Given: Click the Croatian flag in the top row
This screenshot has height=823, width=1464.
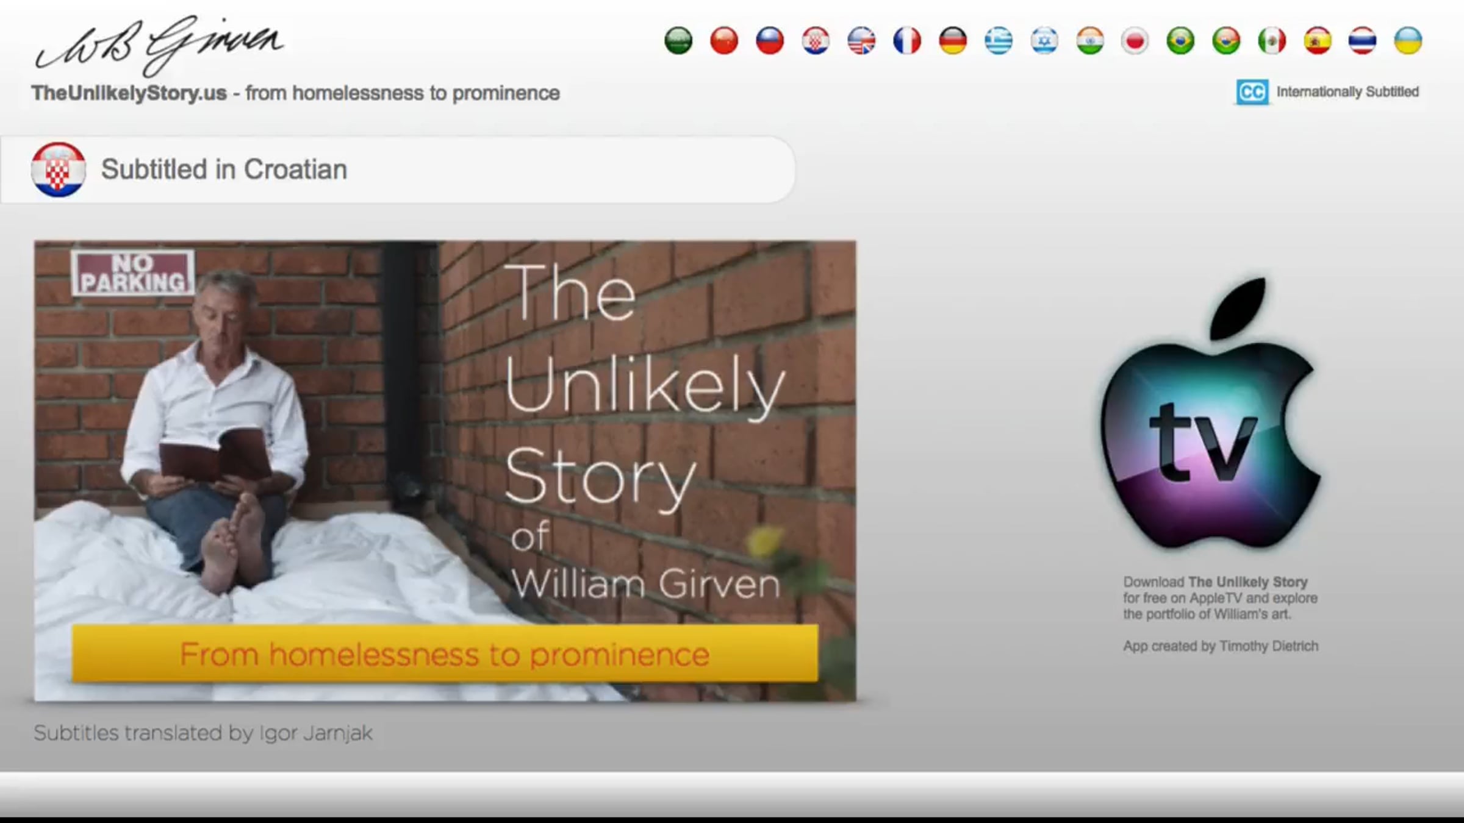Looking at the screenshot, I should (816, 41).
